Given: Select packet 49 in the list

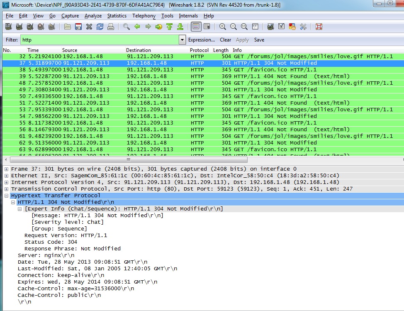Looking at the screenshot, I should (203, 90).
